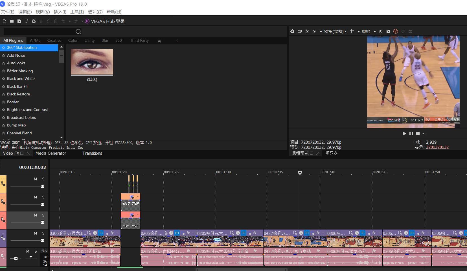Solo video track 3

(43, 215)
